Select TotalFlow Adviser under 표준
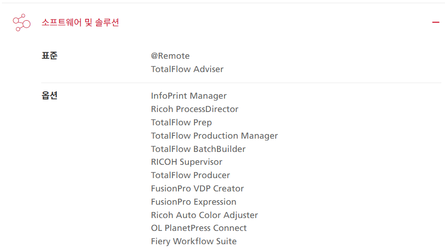The height and width of the screenshot is (252, 445). click(x=187, y=69)
